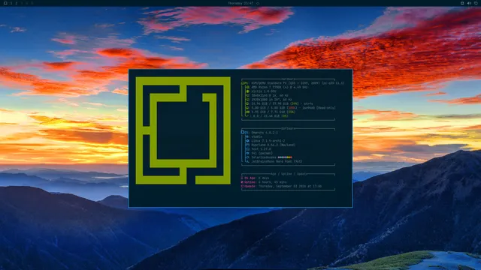Image resolution: width=481 pixels, height=270 pixels.
Task: Click the OS icon beside Omarchy version
Action: (x=242, y=132)
